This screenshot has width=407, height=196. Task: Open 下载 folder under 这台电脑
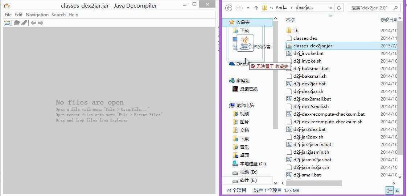(241, 139)
